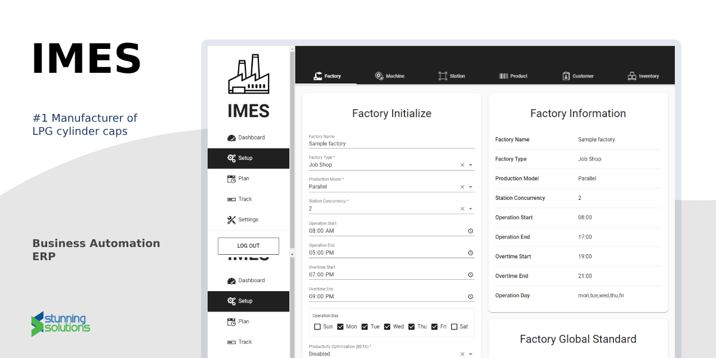
Task: Click the Product barcode icon
Action: 504,76
